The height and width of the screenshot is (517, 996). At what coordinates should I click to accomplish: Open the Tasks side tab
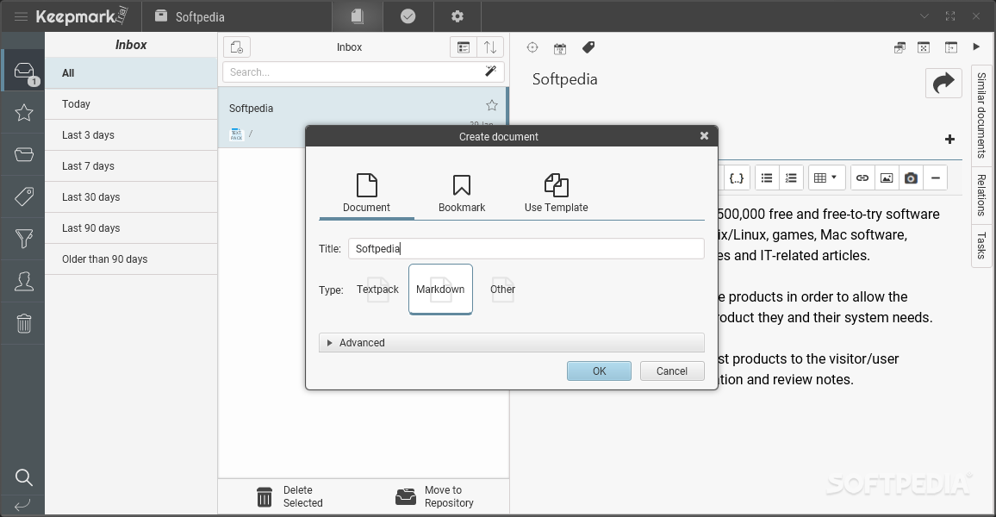point(981,246)
